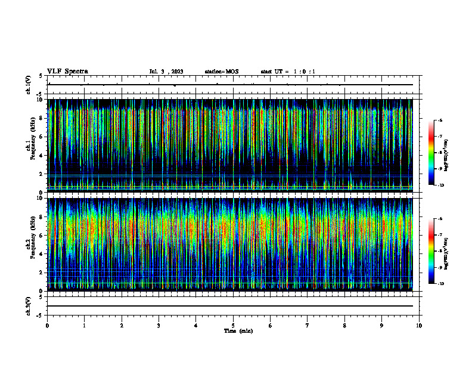Click the ch.1 colorbar "log(PSD)" label
This screenshot has width=472, height=365.
446,156
